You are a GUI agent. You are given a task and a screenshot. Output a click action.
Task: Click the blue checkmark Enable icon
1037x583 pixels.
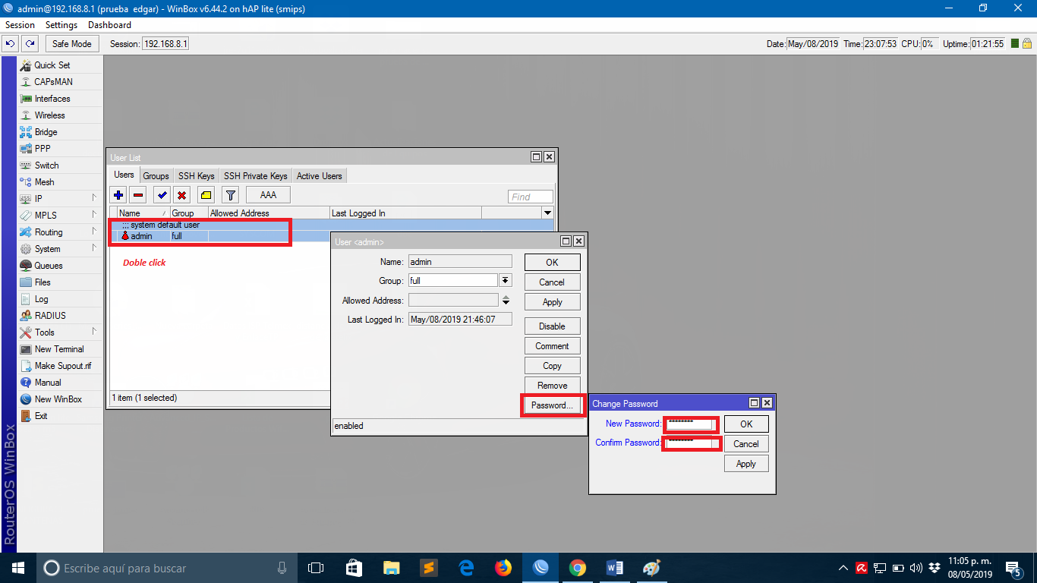[x=162, y=195]
